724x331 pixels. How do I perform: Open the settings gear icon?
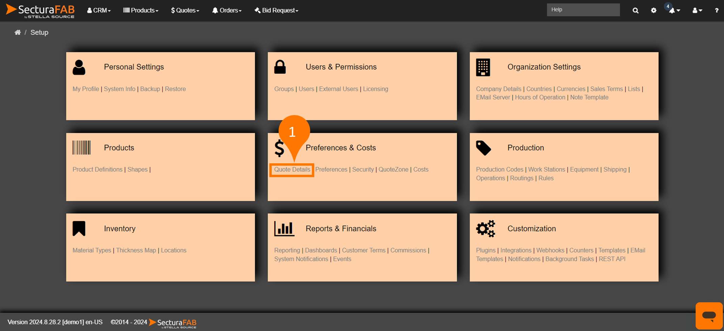(x=653, y=10)
